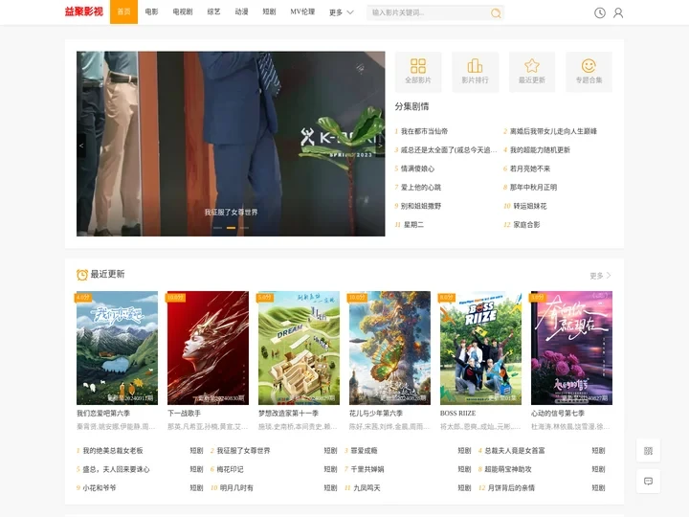Focus the 输入影片关键词 search field

[429, 12]
